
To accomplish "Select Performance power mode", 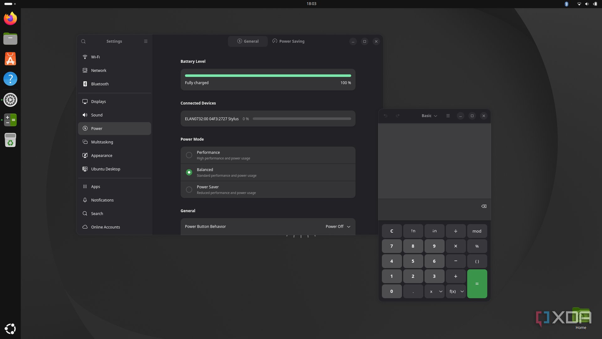I will [x=268, y=155].
